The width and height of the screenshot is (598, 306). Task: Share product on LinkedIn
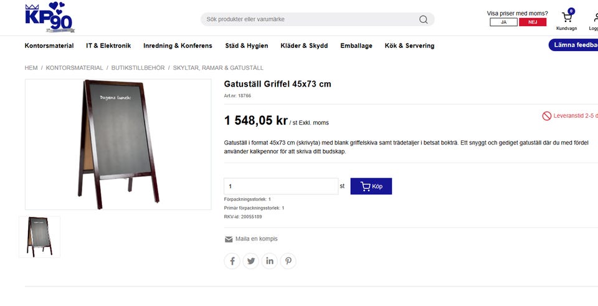(270, 261)
